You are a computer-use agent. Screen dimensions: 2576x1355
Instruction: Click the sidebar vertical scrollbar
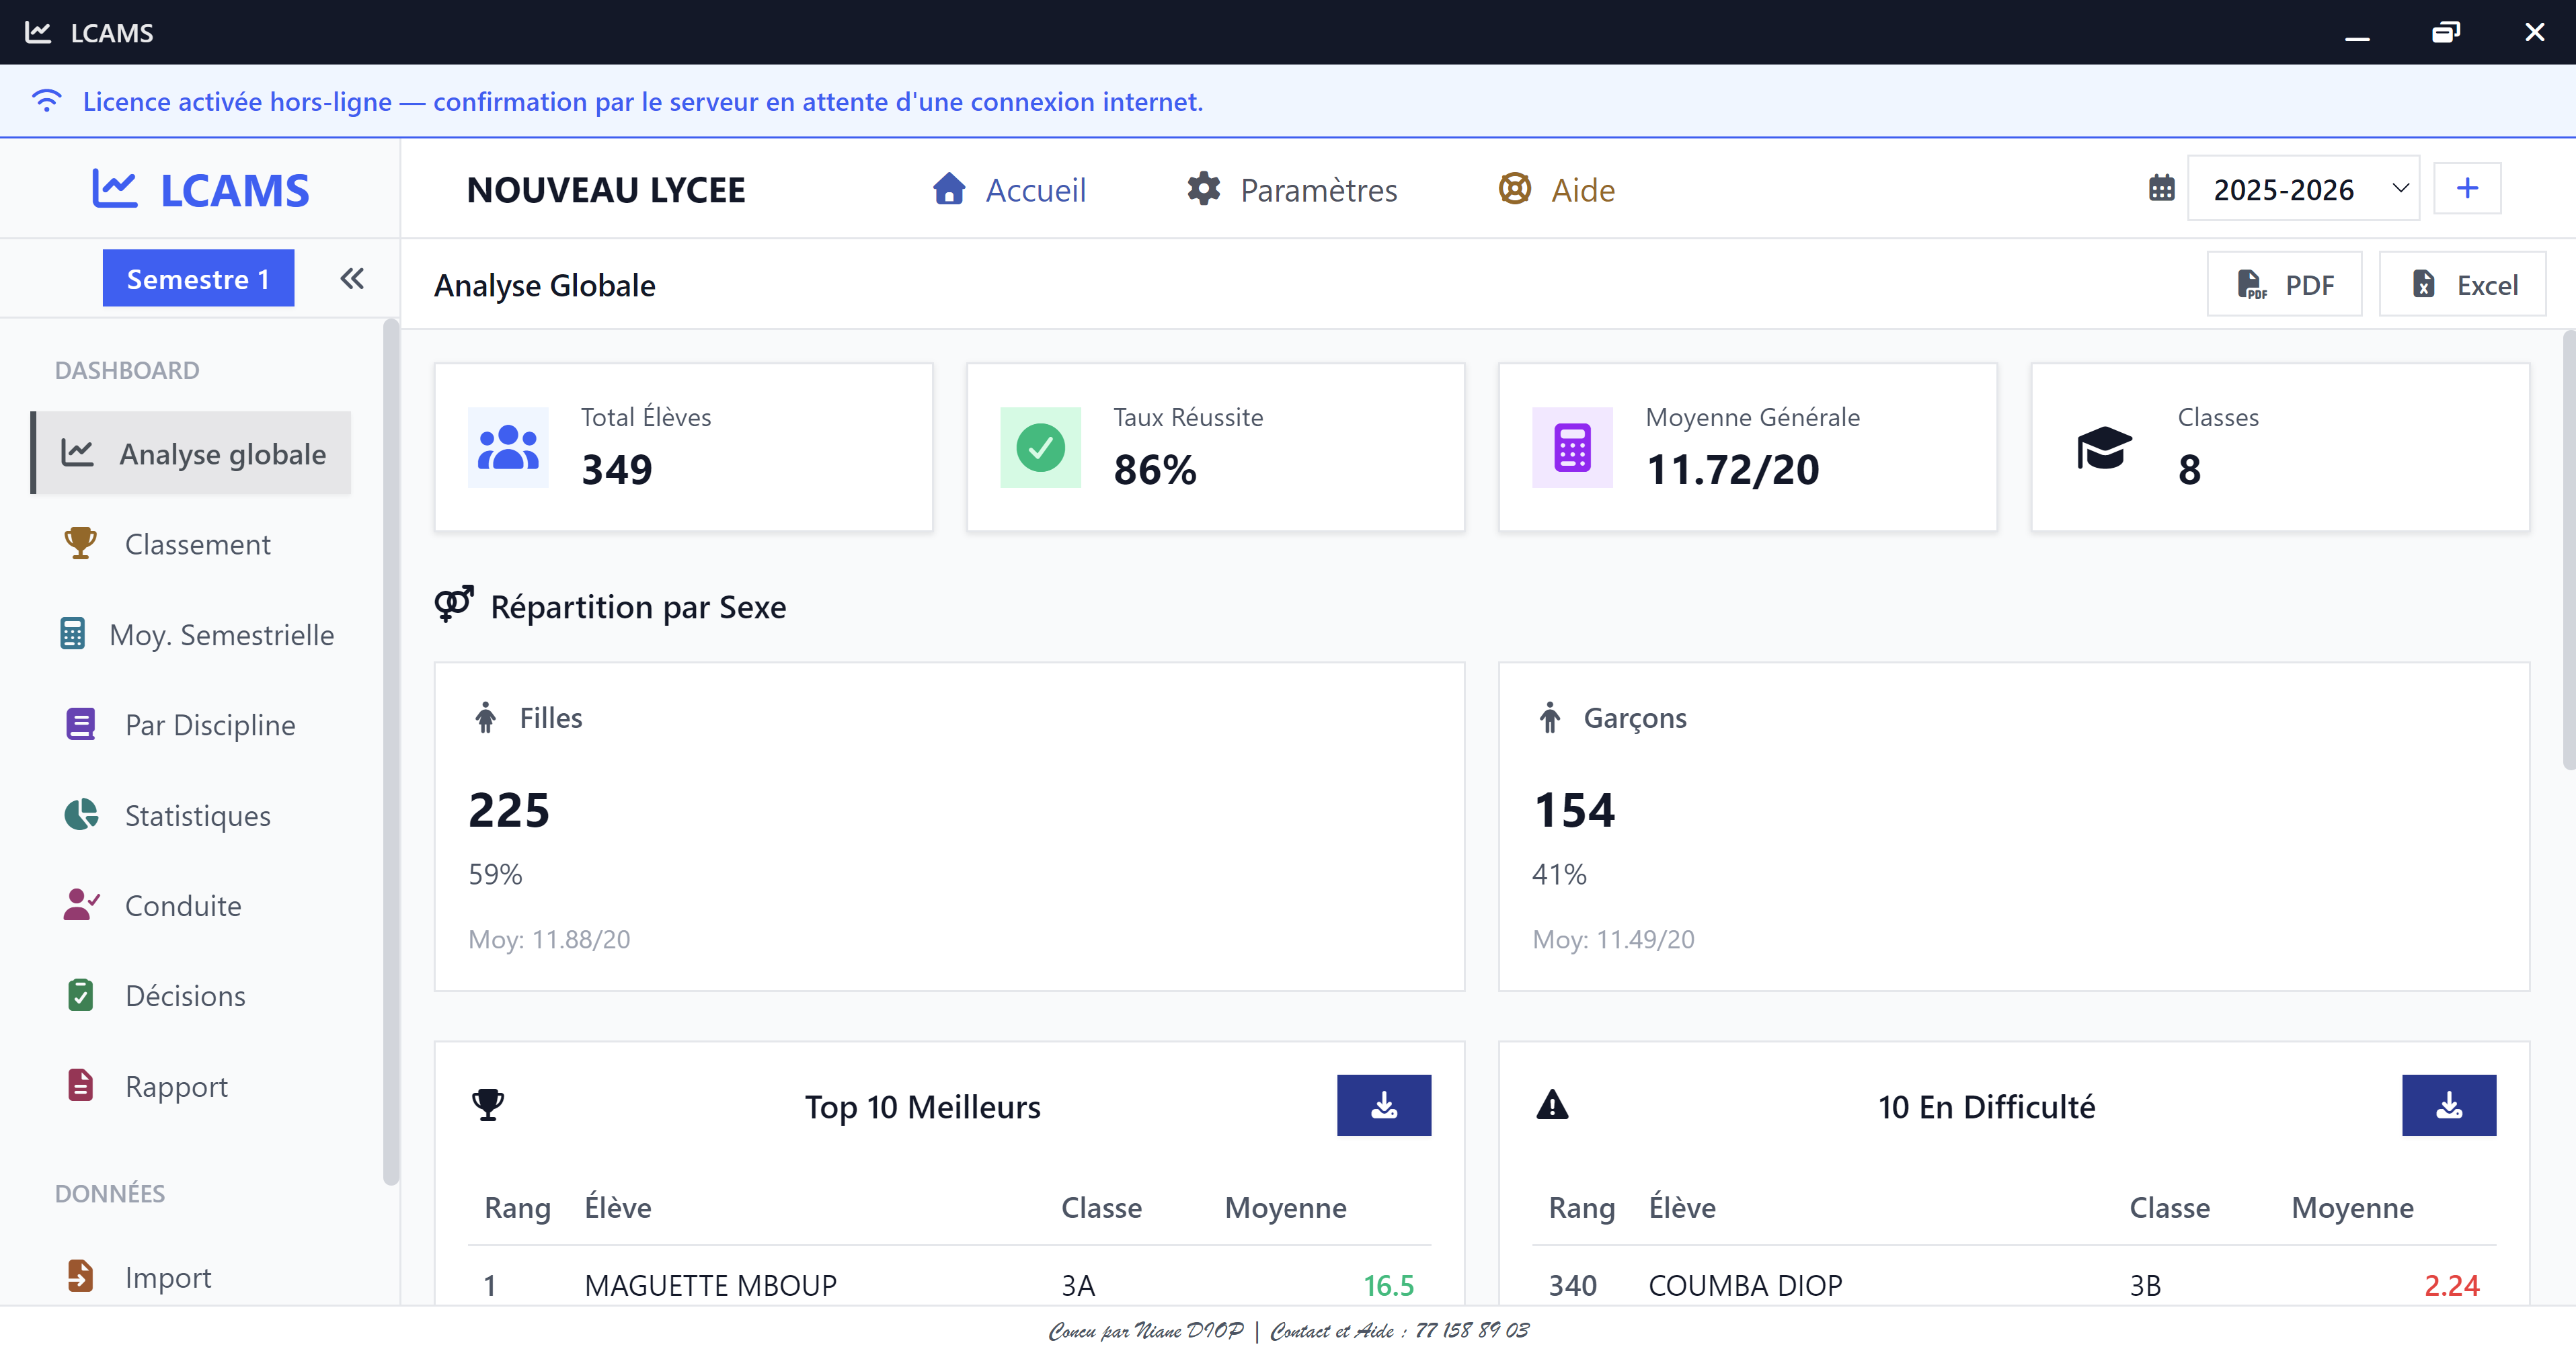pyautogui.click(x=390, y=751)
